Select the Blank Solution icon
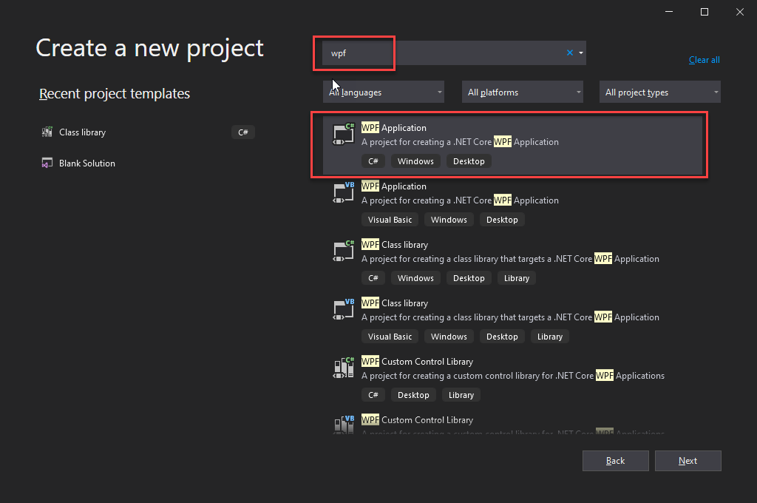 click(x=48, y=163)
